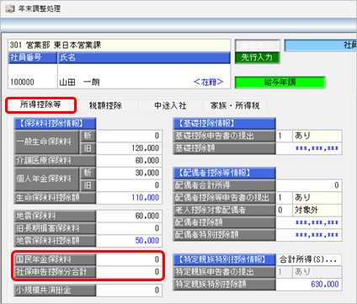Click the 地震保険料控除額 value 50,000
Viewport: 357px width, 304px height.
coord(129,241)
